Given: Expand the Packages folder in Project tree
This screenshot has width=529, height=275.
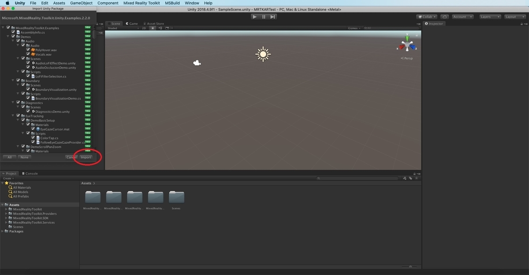Looking at the screenshot, I should [3, 231].
